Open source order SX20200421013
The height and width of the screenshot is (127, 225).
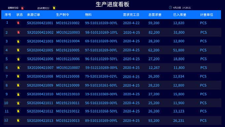(40, 120)
